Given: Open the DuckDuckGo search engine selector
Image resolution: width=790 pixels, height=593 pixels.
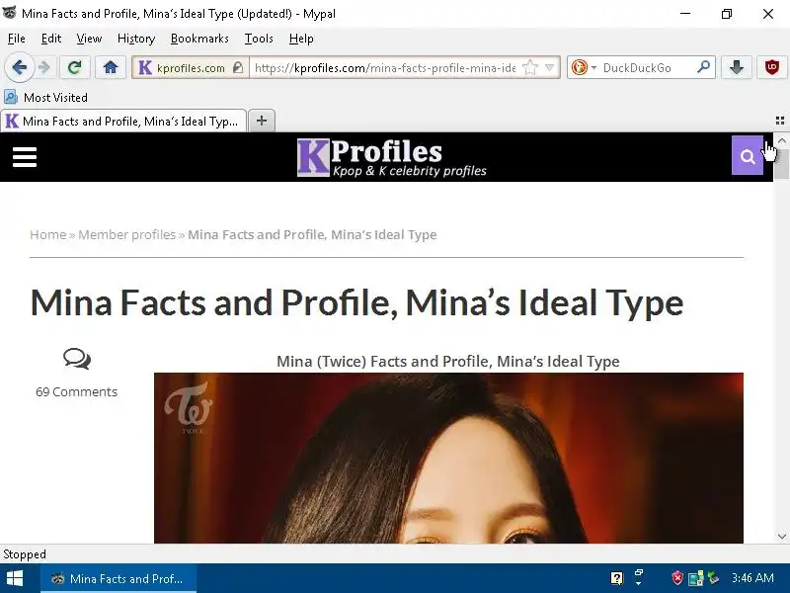Looking at the screenshot, I should (x=584, y=67).
